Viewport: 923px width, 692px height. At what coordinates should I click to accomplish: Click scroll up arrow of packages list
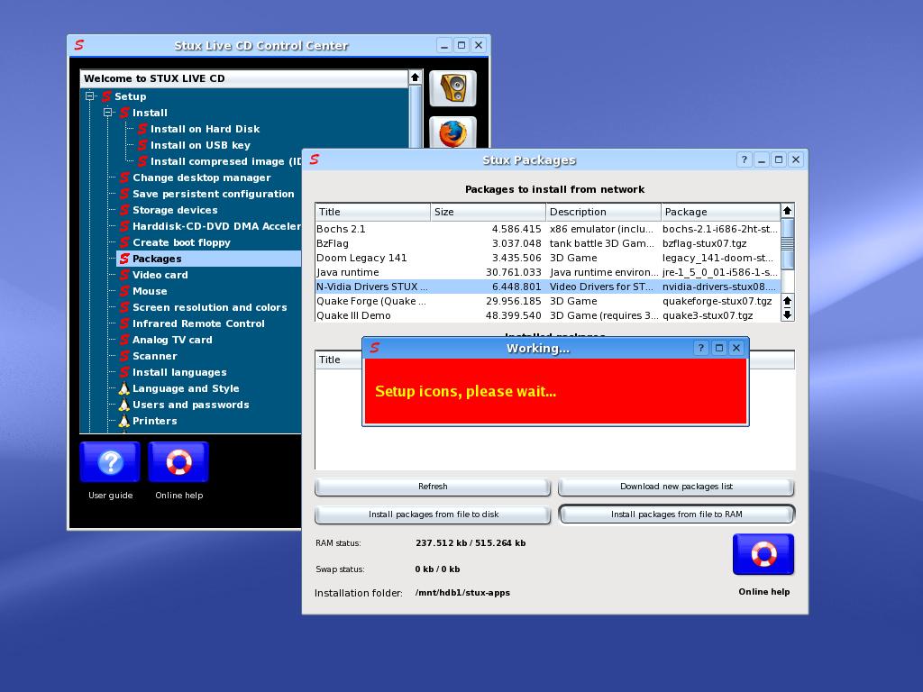tap(787, 211)
